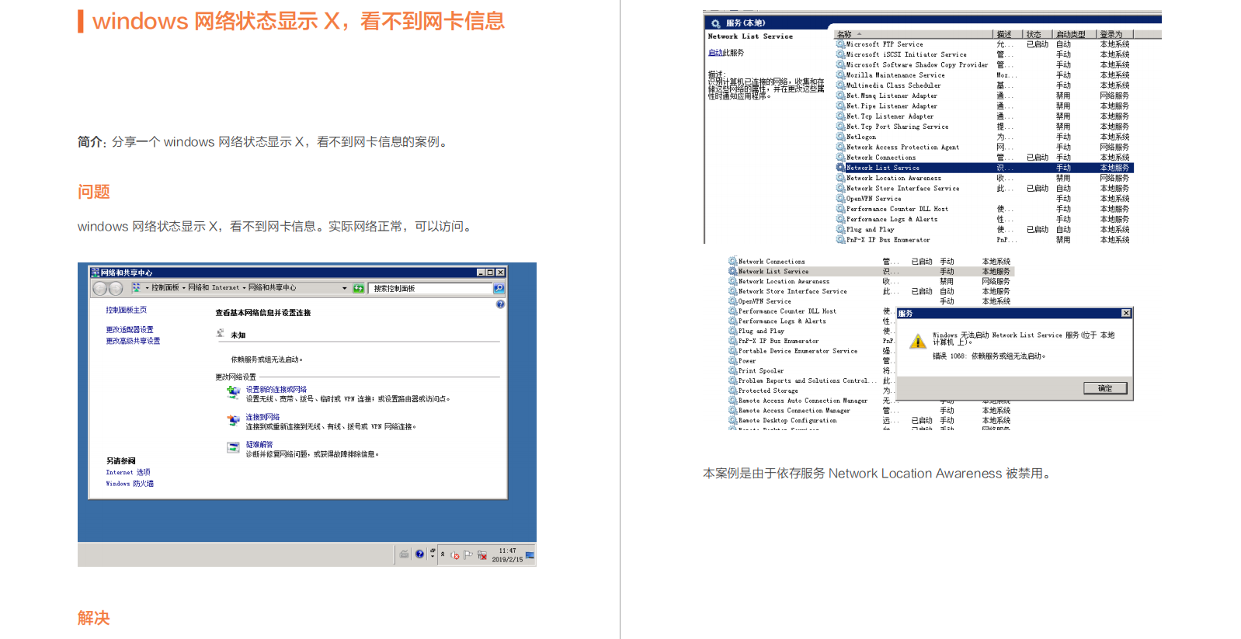Viewport: 1241px width, 639px height.
Task: Click the warning triangle icon in error dialog
Action: (x=918, y=342)
